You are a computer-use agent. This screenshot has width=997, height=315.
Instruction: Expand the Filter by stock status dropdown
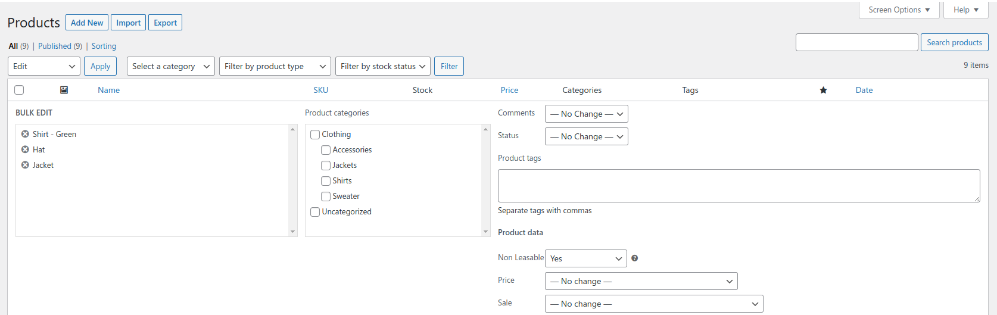382,66
